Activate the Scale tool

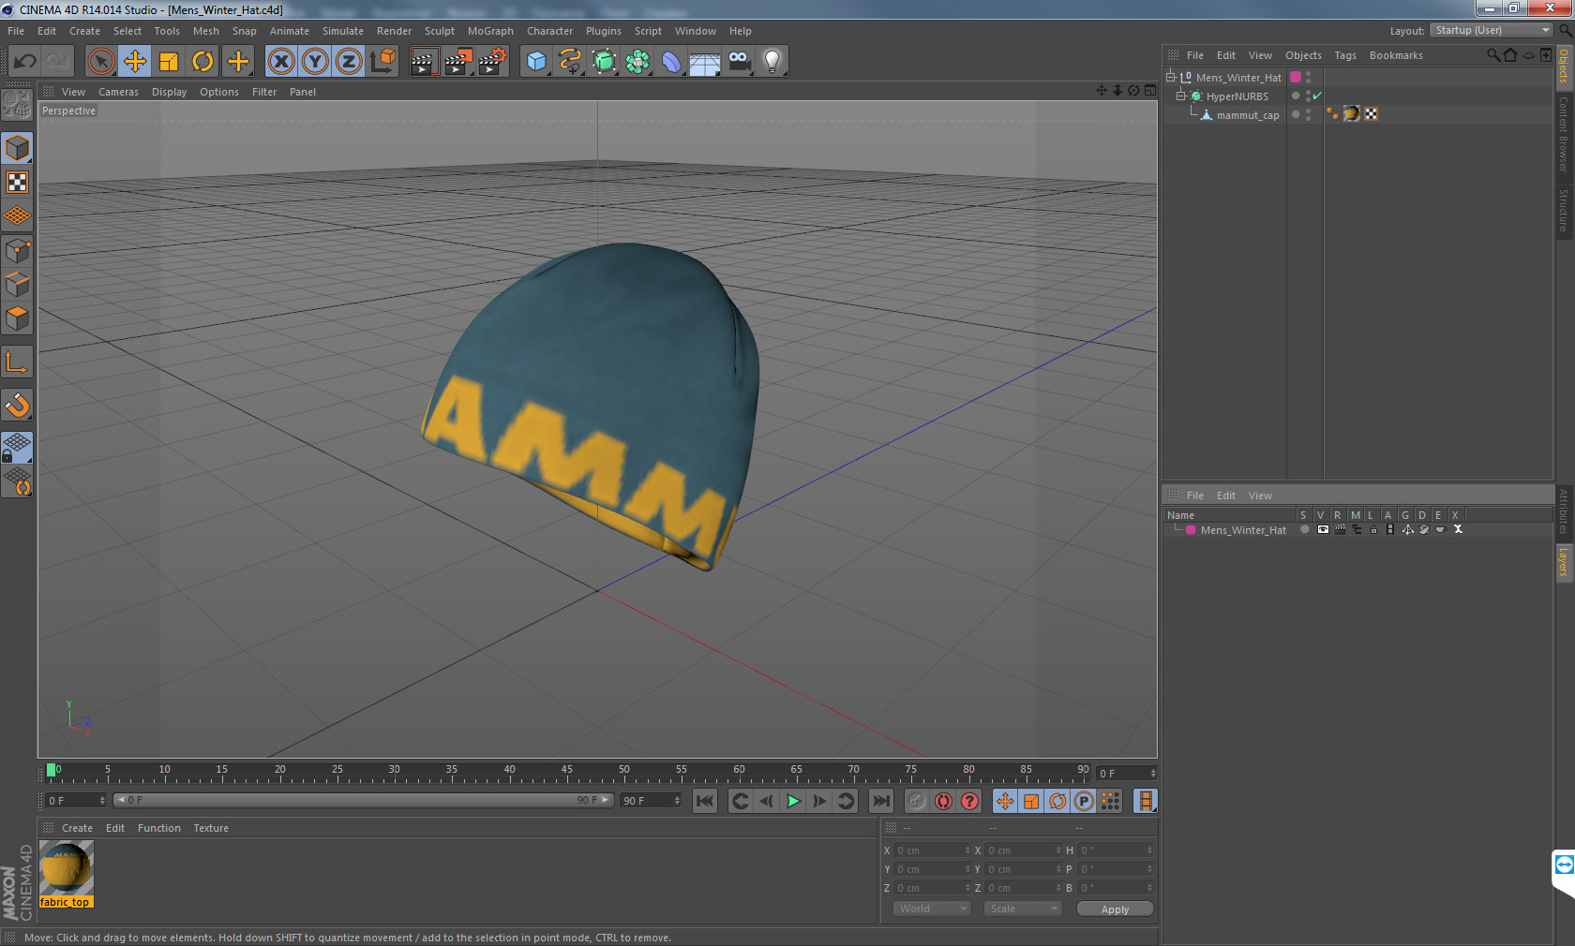click(x=169, y=62)
